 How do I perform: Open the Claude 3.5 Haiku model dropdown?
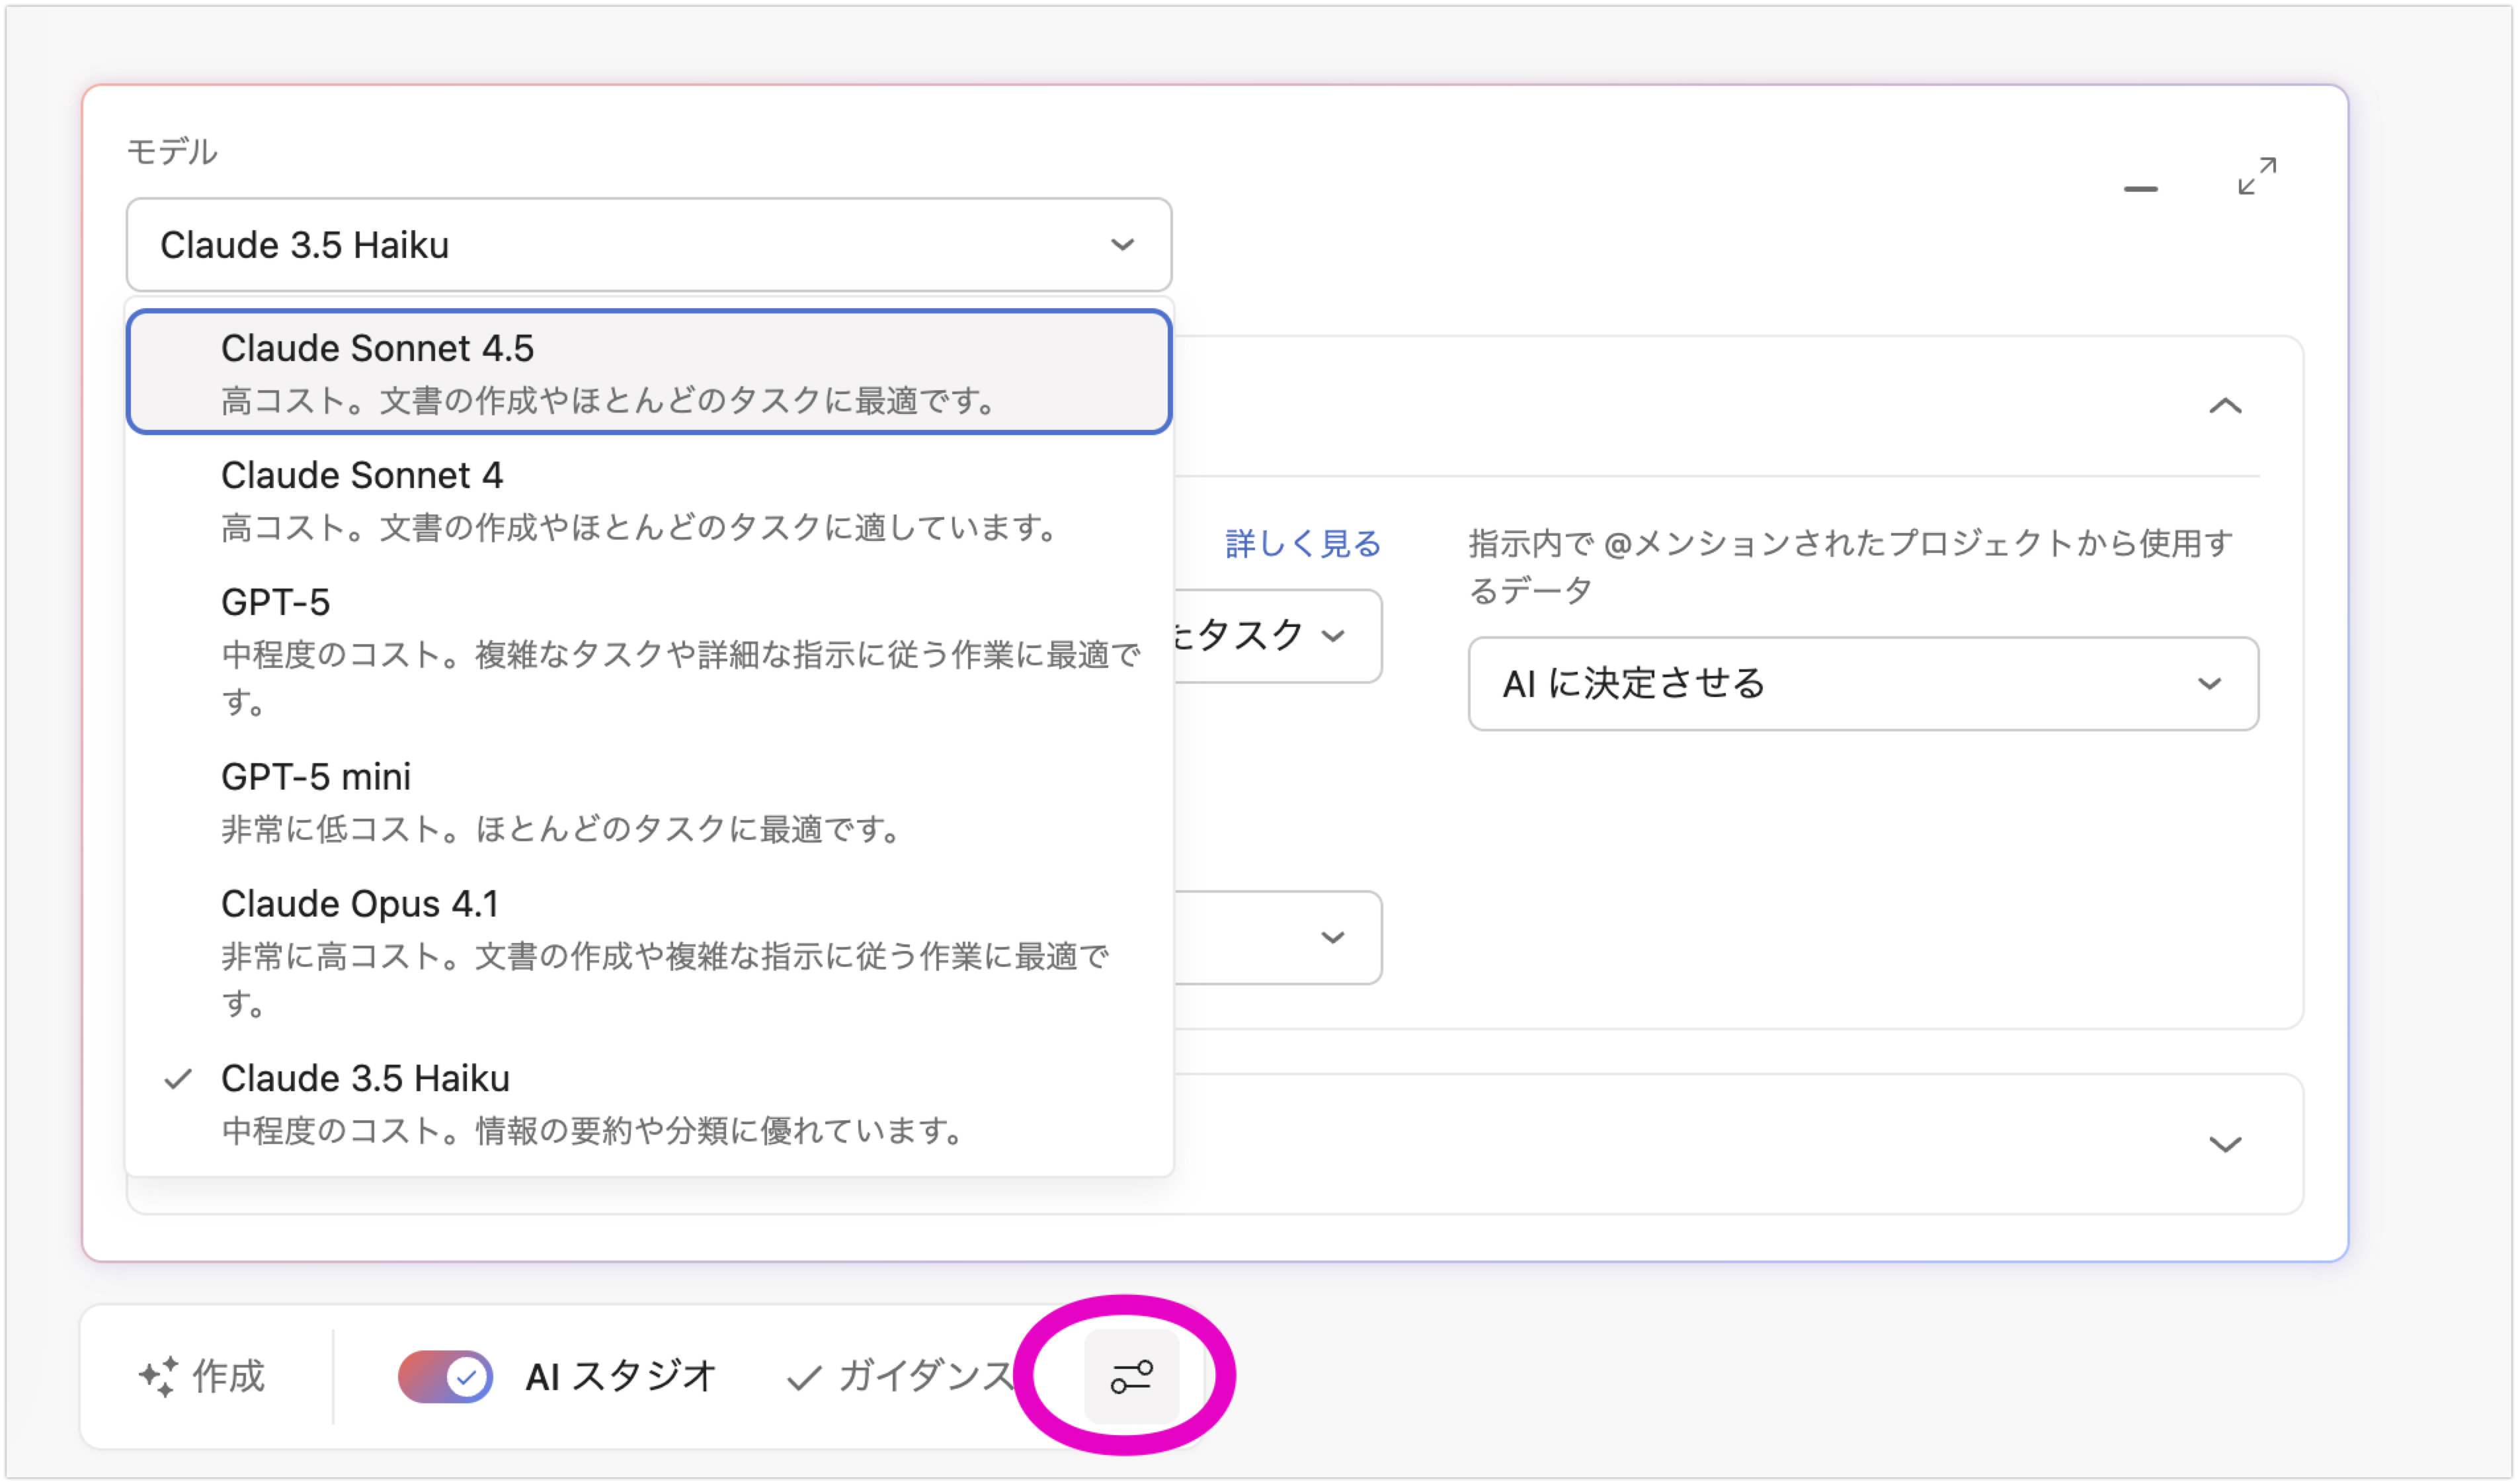click(648, 245)
